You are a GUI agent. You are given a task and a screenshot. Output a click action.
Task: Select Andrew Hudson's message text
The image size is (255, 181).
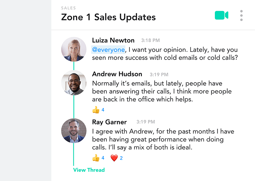[162, 91]
